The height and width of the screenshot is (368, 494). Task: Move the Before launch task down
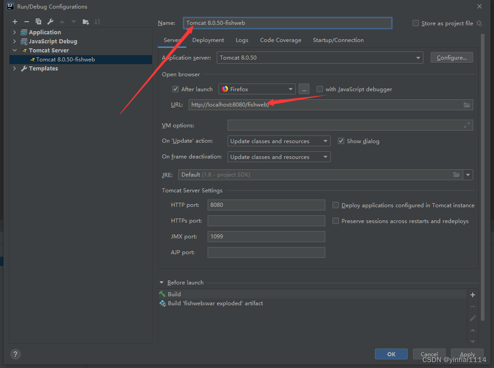473,341
